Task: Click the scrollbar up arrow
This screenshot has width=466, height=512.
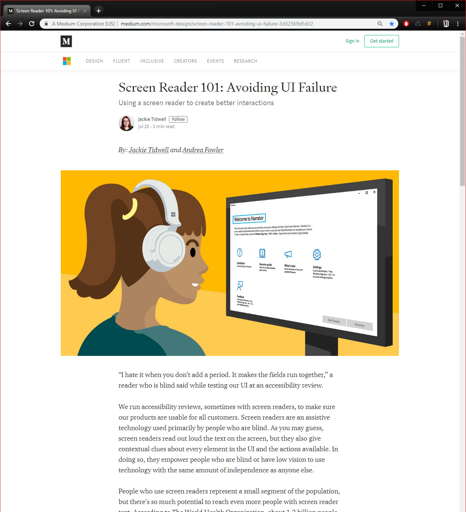Action: point(463,33)
